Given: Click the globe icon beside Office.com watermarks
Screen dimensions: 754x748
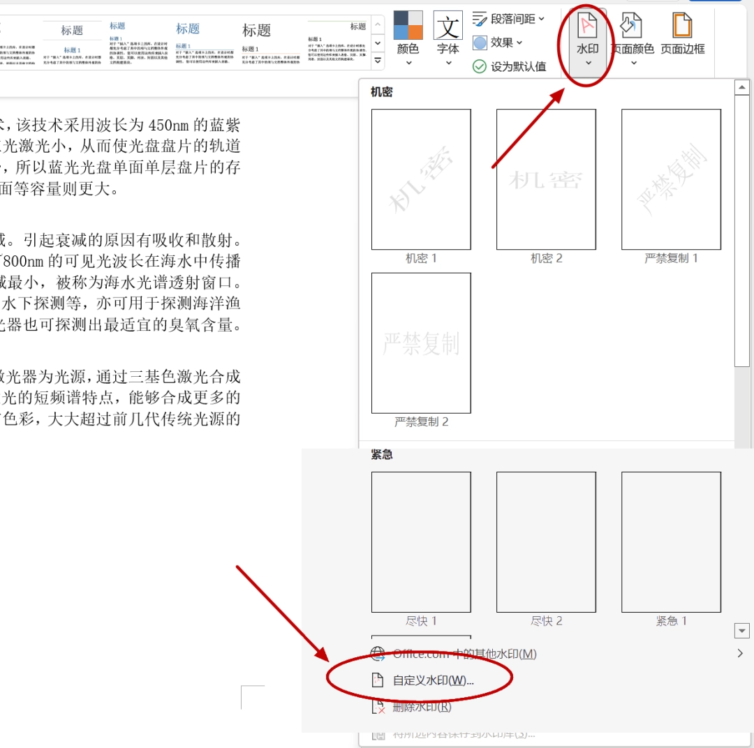Looking at the screenshot, I should click(378, 653).
